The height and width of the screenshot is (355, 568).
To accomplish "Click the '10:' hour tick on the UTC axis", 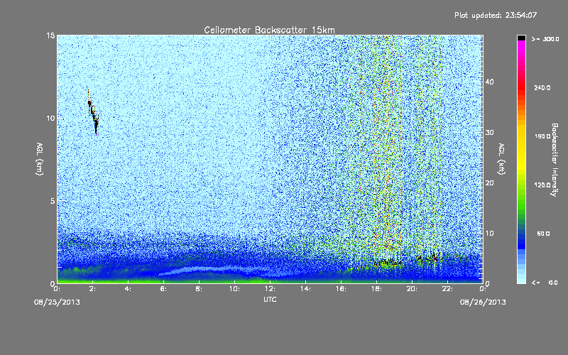I will (234, 289).
